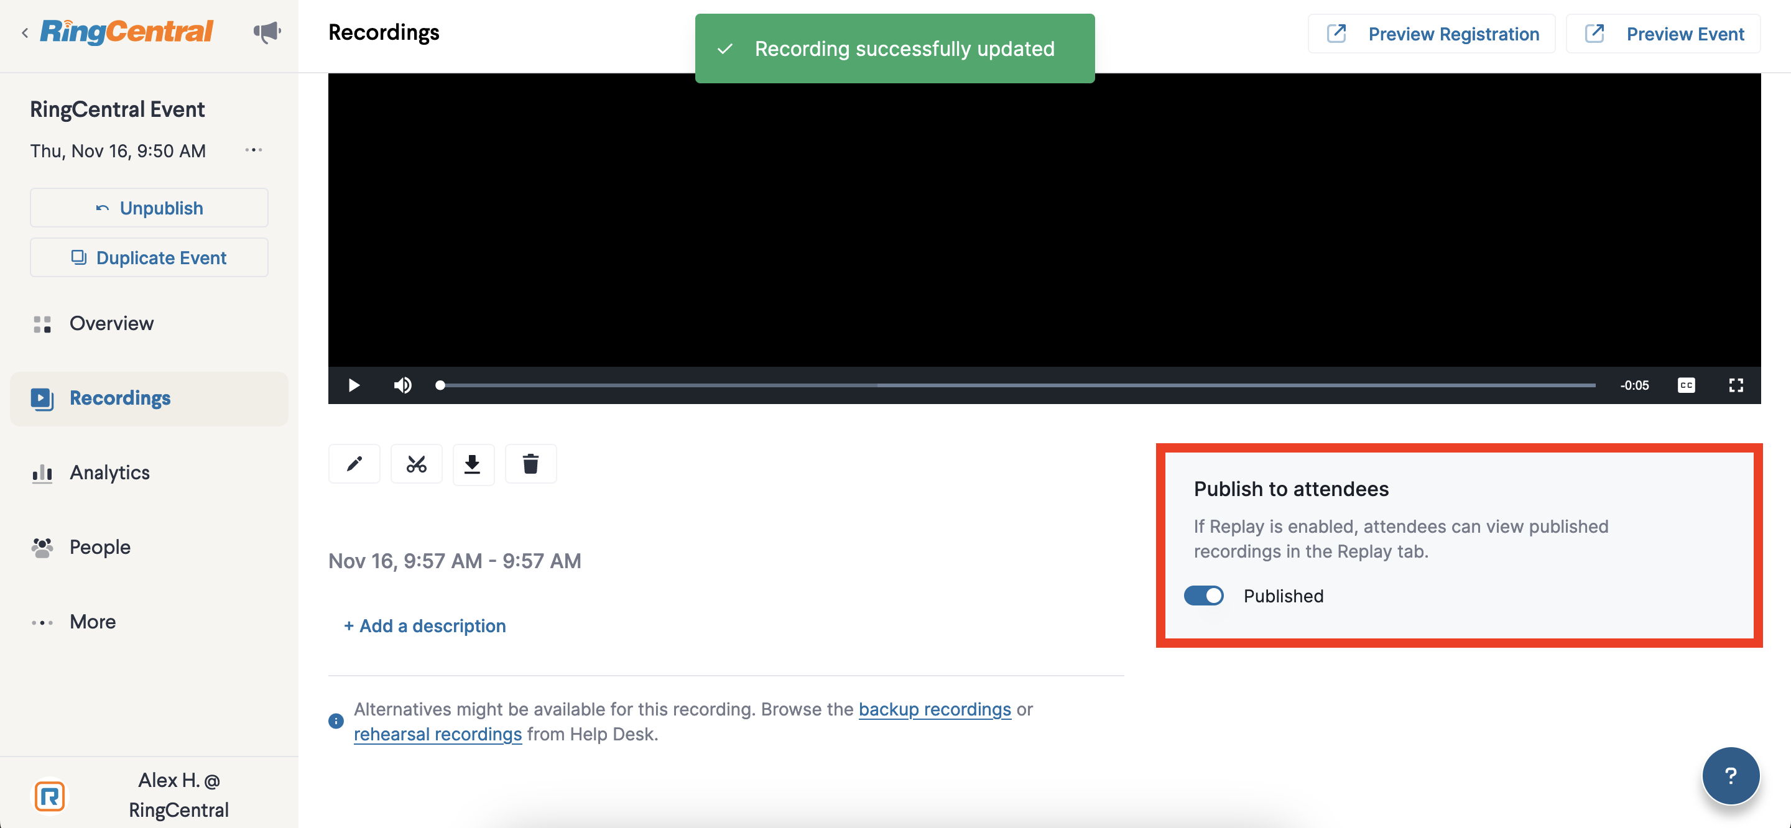Download the recording
This screenshot has height=828, width=1791.
(473, 464)
